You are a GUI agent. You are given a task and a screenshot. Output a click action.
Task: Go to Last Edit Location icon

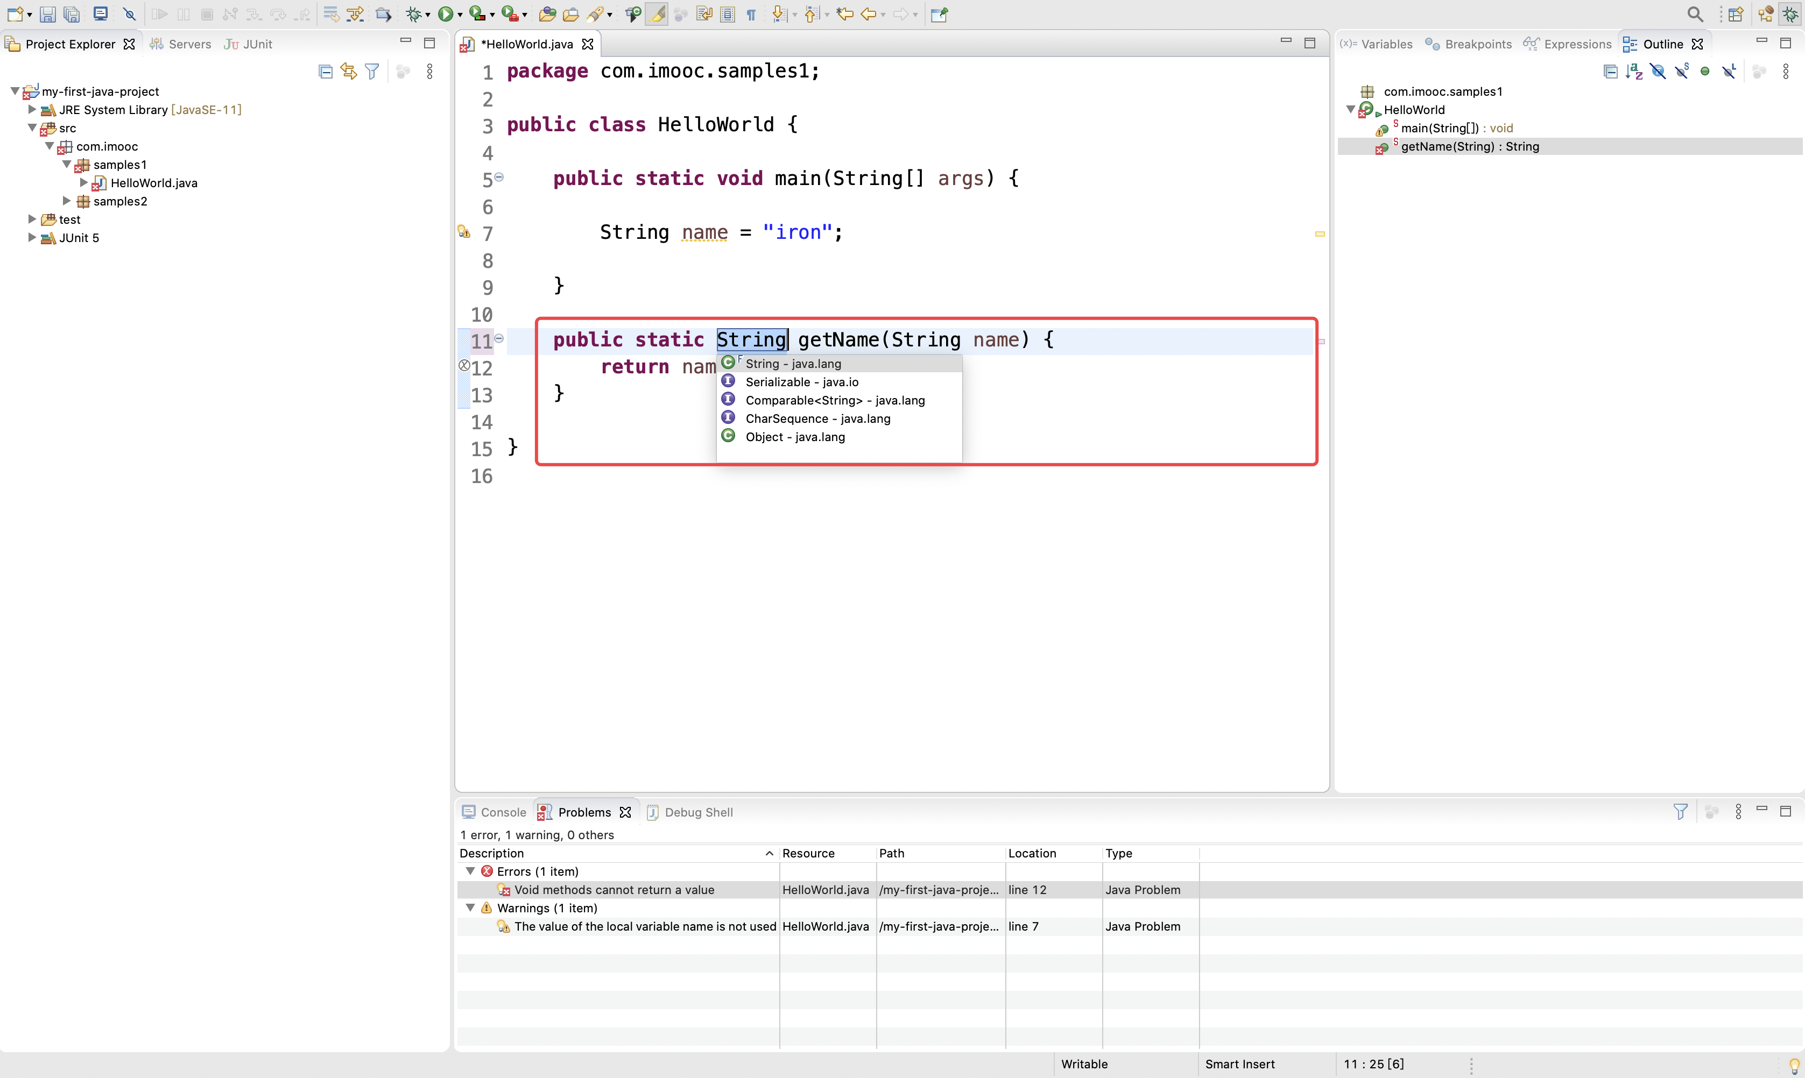pos(844,14)
